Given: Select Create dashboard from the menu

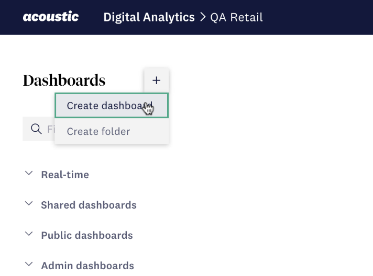Looking at the screenshot, I should coord(112,106).
